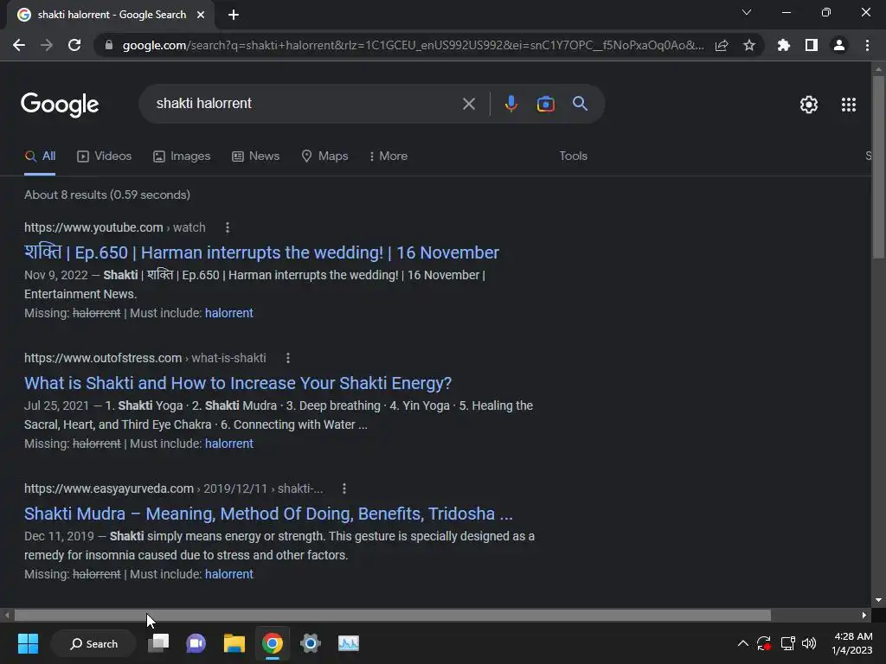Click the scroll up arrow
The image size is (886, 664).
tap(878, 69)
